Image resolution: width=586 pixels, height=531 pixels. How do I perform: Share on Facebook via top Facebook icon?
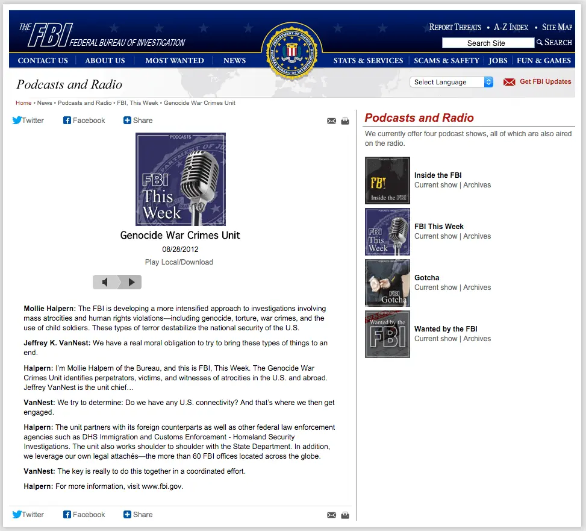pos(67,121)
